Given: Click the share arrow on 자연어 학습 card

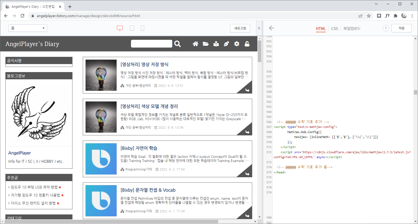Looking at the screenshot, I should point(247,174).
